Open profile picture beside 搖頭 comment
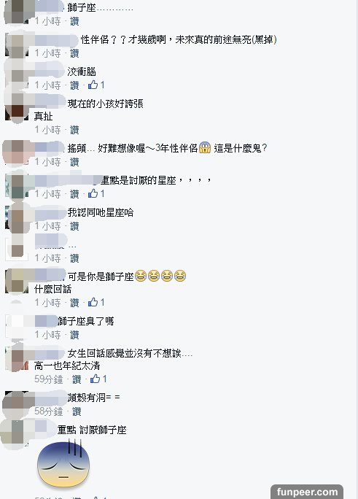Screen dimensions: 358x499 coord(17,152)
